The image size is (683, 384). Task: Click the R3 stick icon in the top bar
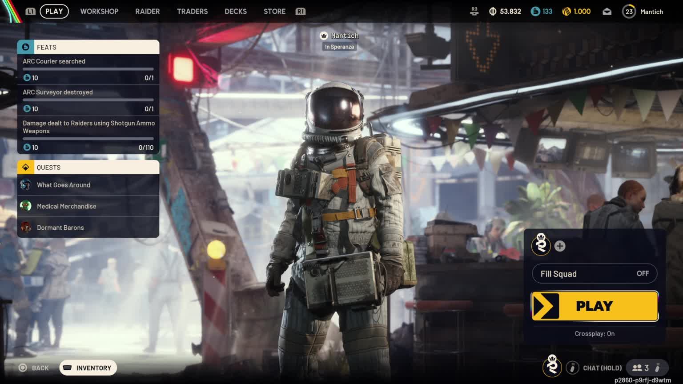click(474, 12)
